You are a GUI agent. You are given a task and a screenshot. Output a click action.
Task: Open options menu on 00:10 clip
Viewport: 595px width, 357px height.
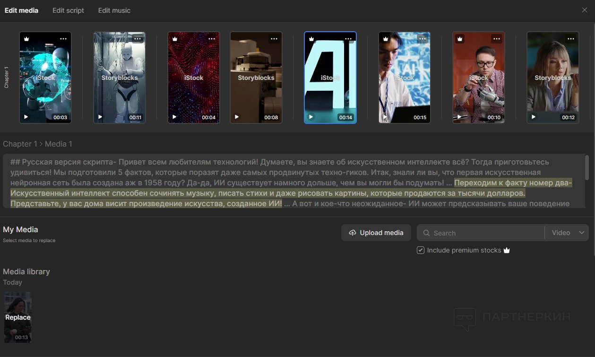click(x=497, y=39)
